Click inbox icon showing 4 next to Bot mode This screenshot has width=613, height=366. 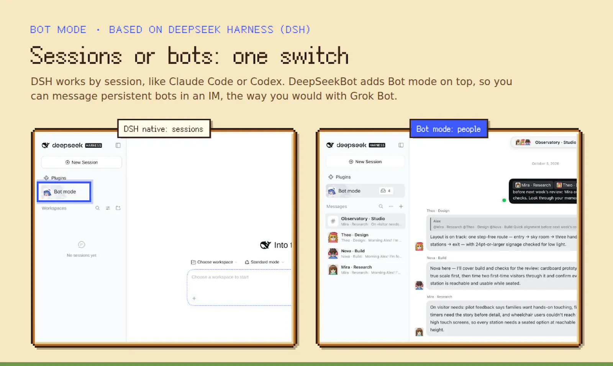pyautogui.click(x=385, y=191)
